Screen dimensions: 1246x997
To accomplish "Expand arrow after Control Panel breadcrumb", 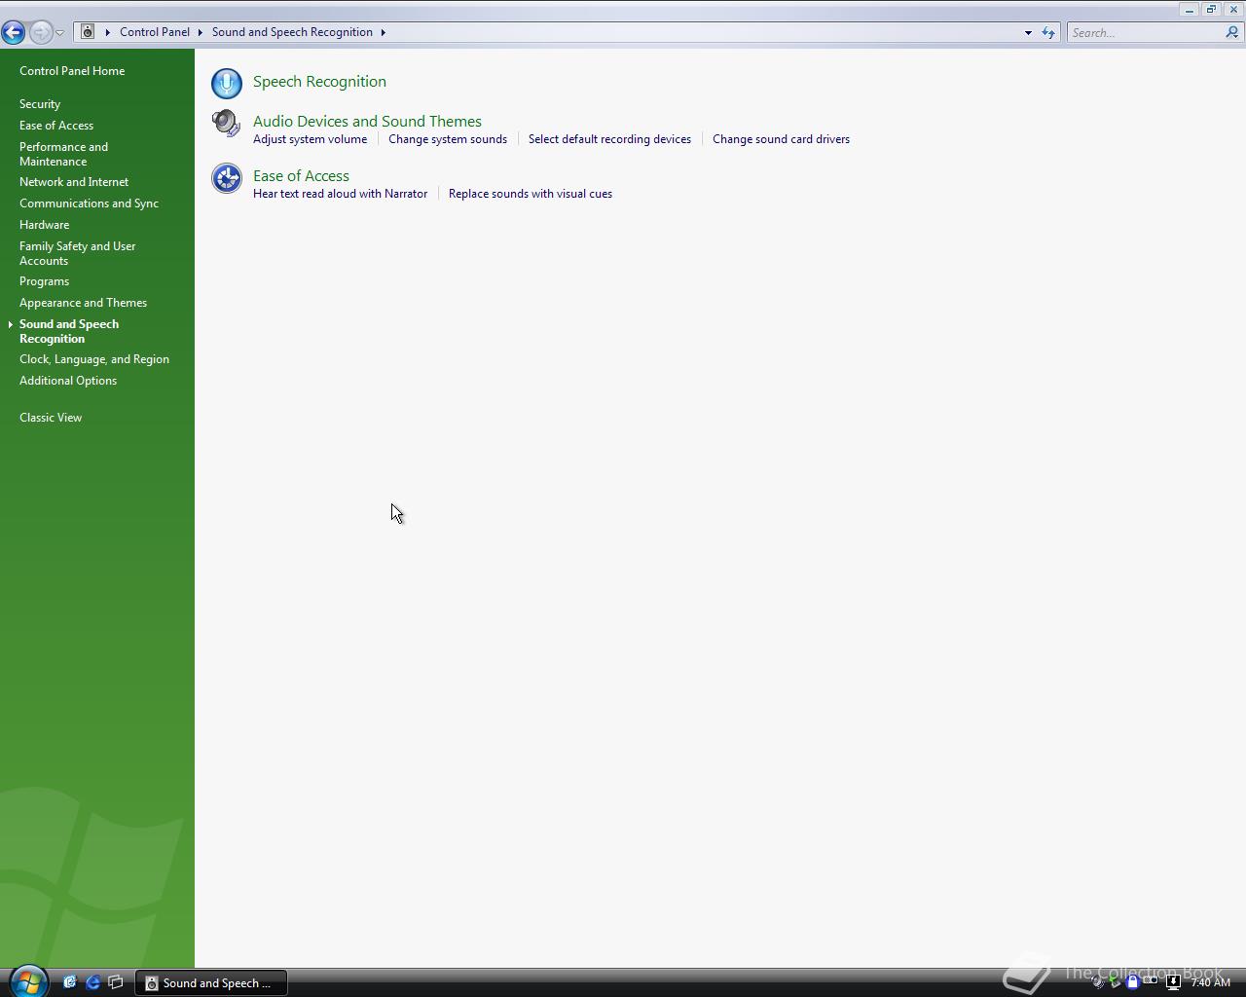I will 200,32.
